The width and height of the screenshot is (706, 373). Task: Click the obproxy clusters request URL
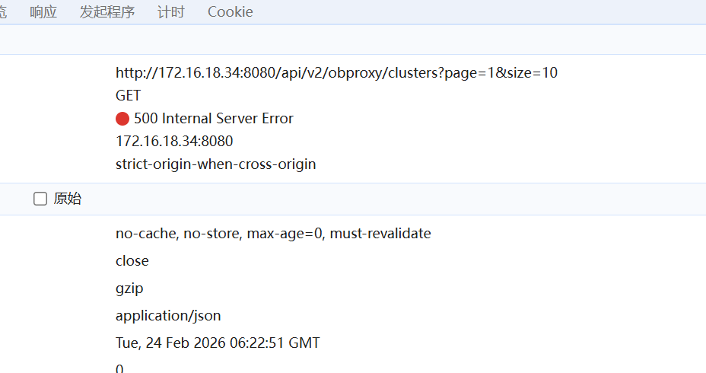coord(336,73)
